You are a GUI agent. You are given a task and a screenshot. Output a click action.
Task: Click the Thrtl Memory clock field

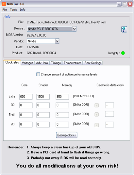coord(62,115)
